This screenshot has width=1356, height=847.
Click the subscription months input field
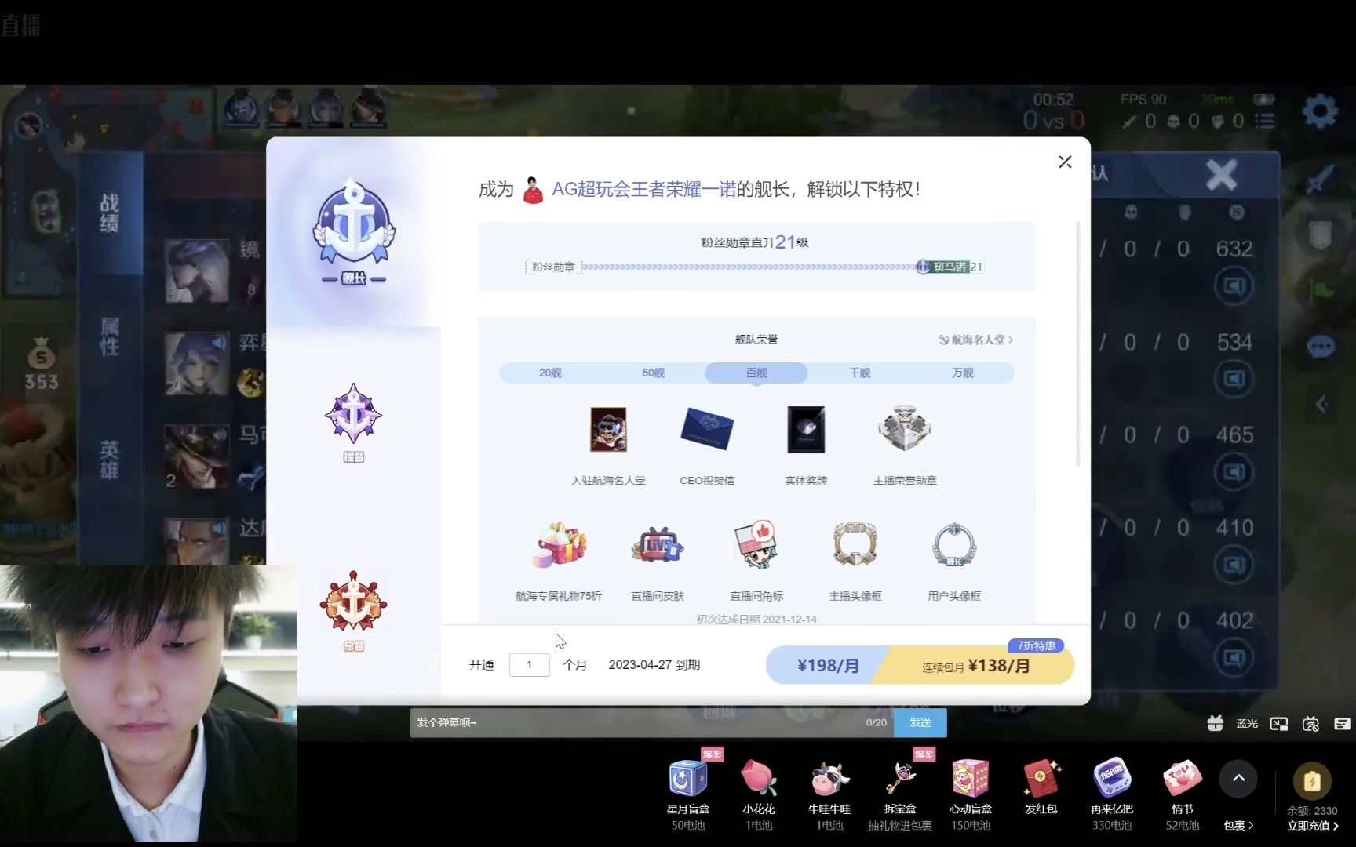(529, 665)
